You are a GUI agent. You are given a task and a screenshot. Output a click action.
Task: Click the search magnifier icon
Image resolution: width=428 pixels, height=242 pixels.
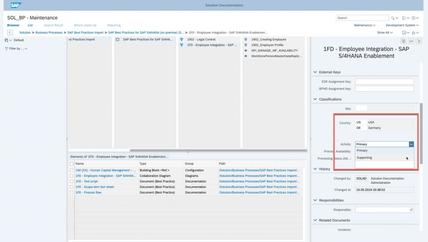[392, 18]
